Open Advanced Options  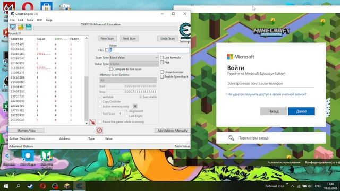pos(21,146)
